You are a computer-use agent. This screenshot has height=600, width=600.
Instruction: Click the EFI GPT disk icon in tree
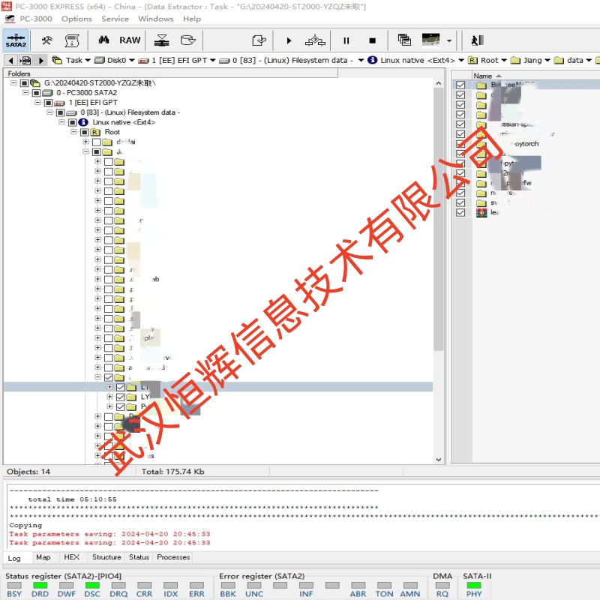point(60,103)
